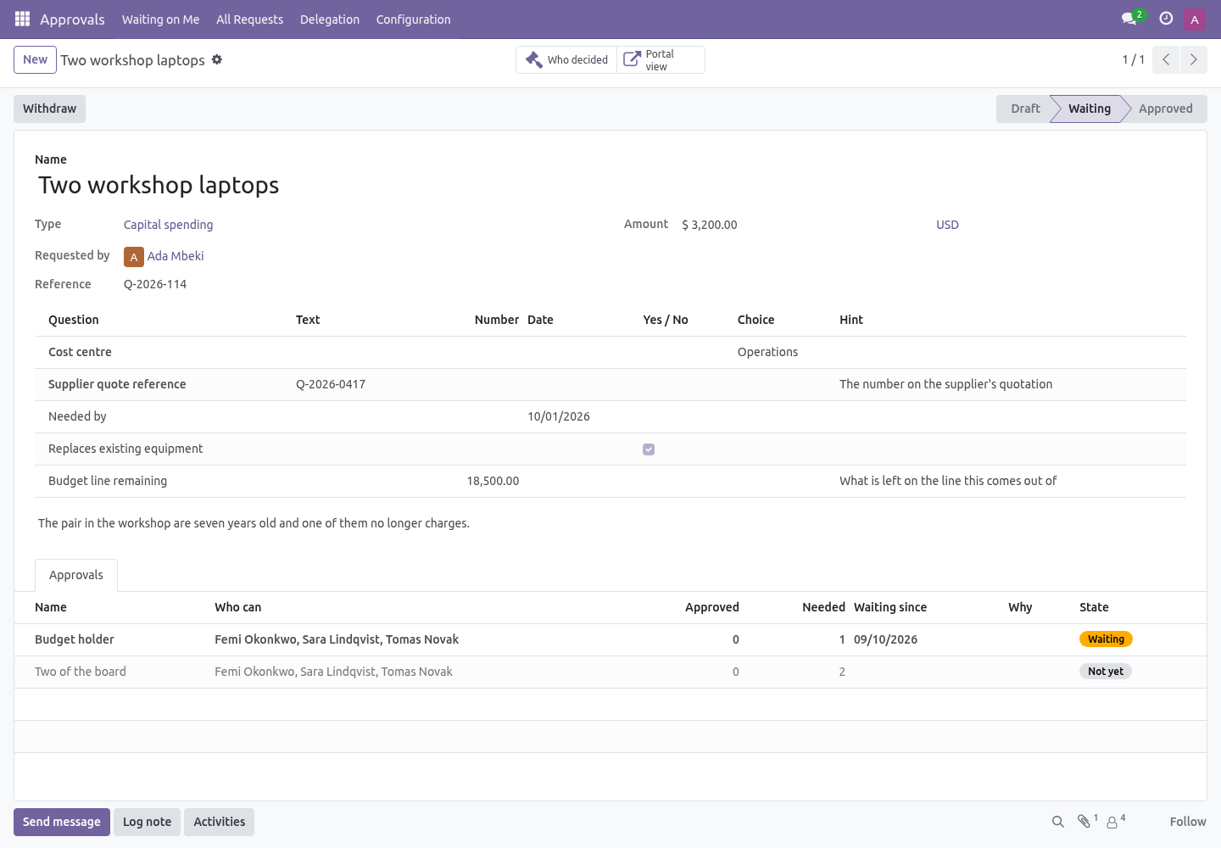The height and width of the screenshot is (848, 1221).
Task: Open the conversations chat icon
Action: [1129, 19]
